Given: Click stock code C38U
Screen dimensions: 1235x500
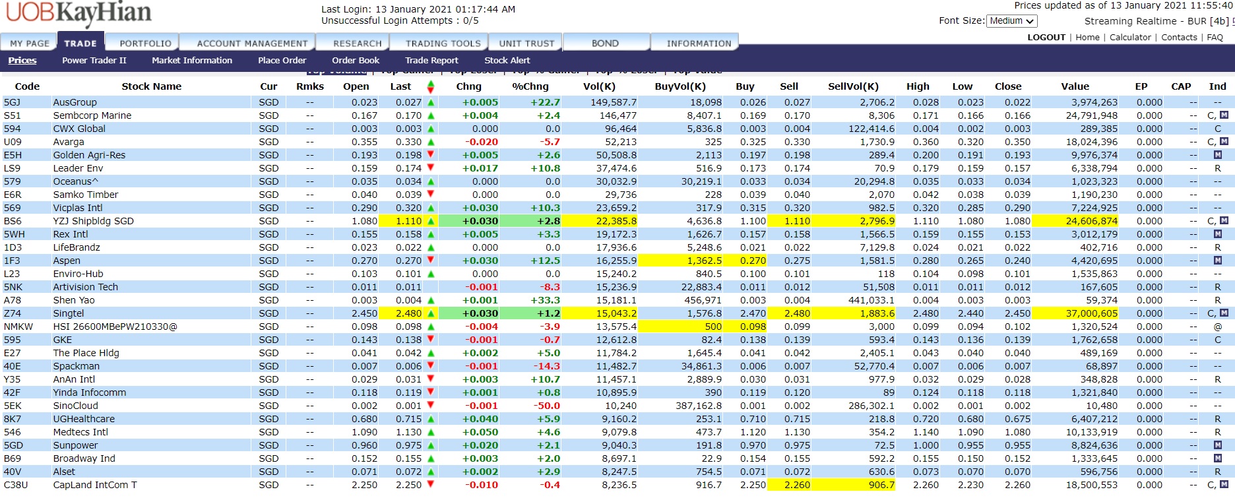Looking at the screenshot, I should pyautogui.click(x=16, y=485).
